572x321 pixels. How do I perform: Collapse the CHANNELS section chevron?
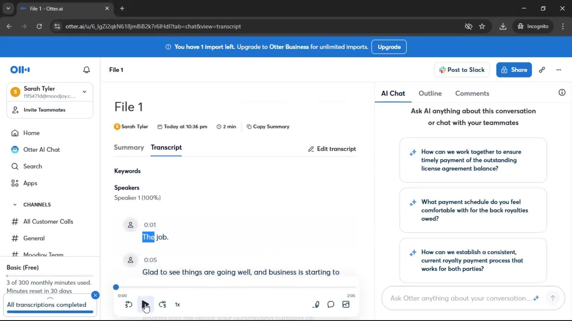click(15, 205)
